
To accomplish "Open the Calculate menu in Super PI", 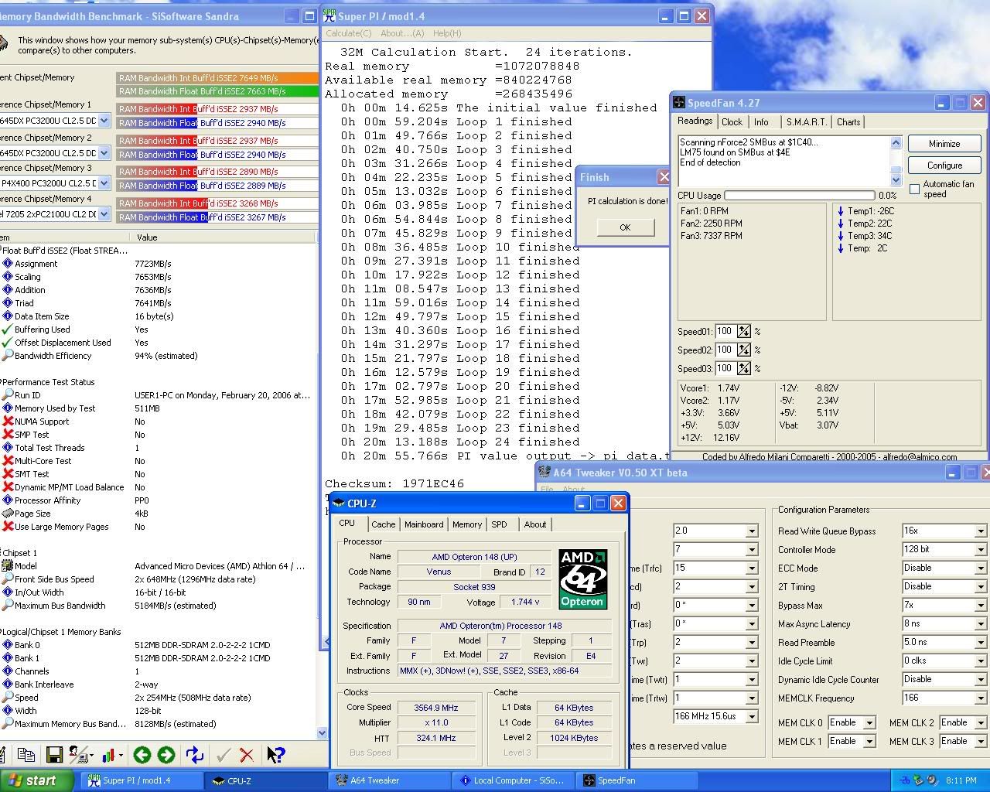I will click(348, 33).
